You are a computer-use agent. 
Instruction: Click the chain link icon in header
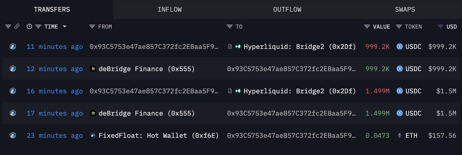17,27
